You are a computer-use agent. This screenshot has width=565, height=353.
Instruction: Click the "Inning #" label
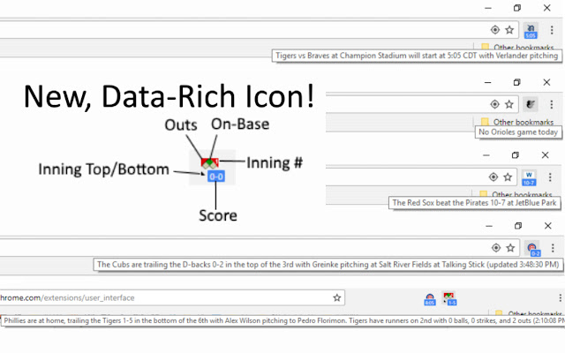click(275, 162)
